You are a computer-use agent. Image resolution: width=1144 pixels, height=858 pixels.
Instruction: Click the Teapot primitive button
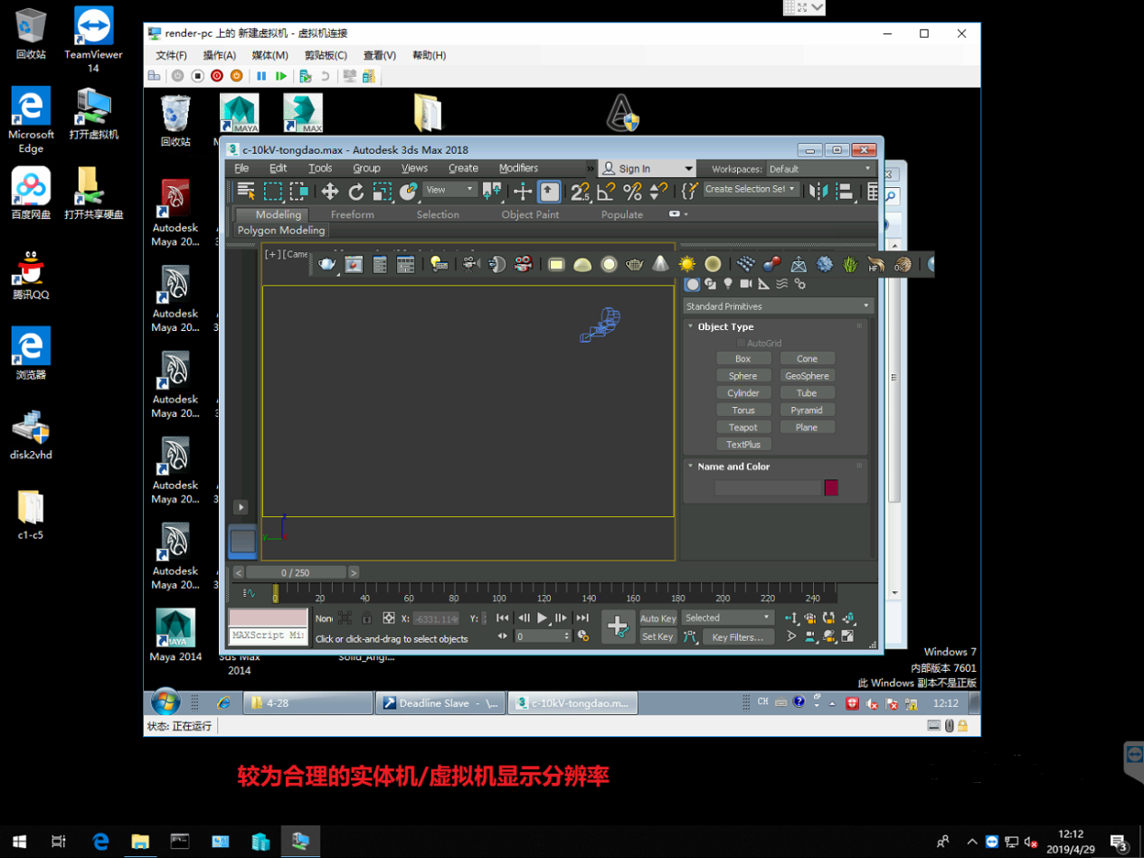click(742, 428)
